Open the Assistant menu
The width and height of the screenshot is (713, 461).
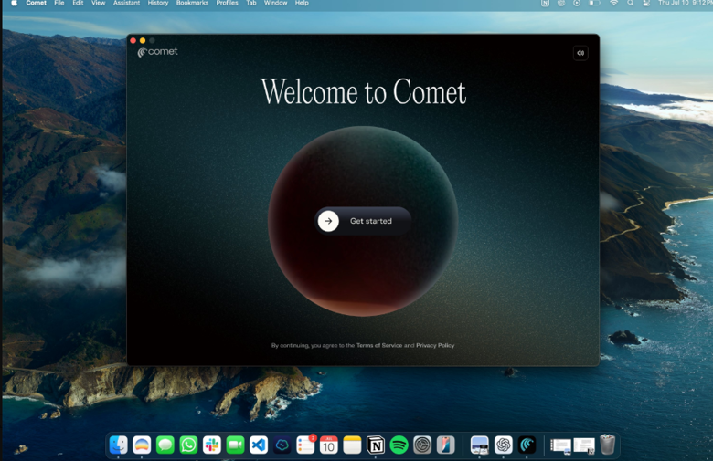coord(126,3)
